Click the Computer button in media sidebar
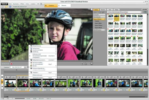This screenshot has height=100, width=149. 99,15
